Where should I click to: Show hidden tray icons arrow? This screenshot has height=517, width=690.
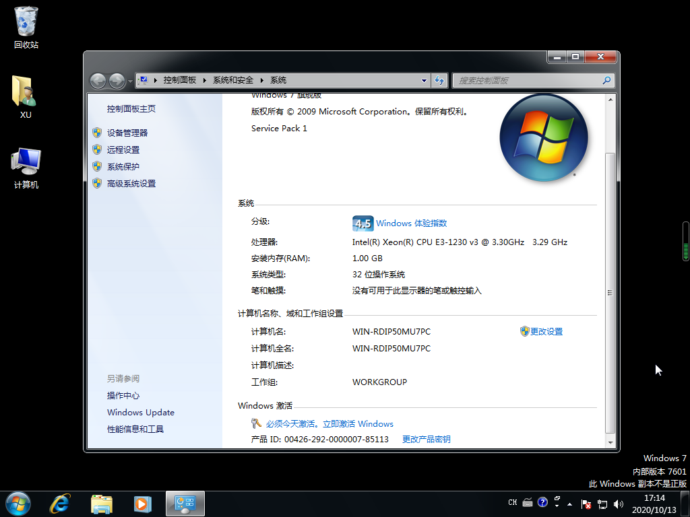click(x=571, y=504)
